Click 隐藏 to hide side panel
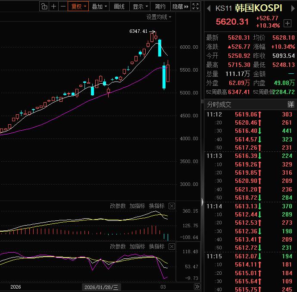 pos(180,6)
